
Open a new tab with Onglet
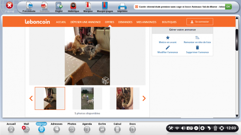[x=59, y=7]
